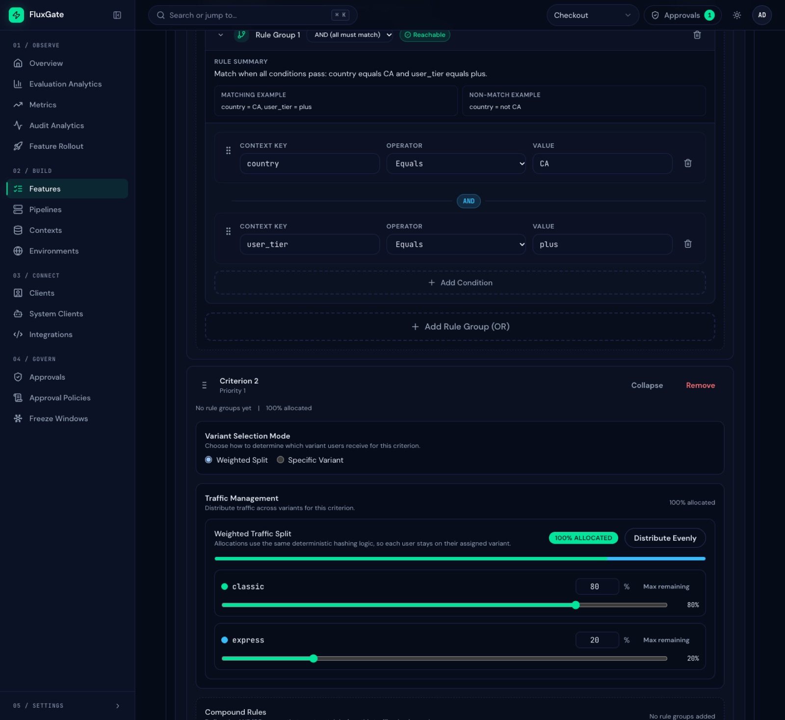The height and width of the screenshot is (720, 785).
Task: Click the search magnifier icon
Action: click(x=160, y=15)
